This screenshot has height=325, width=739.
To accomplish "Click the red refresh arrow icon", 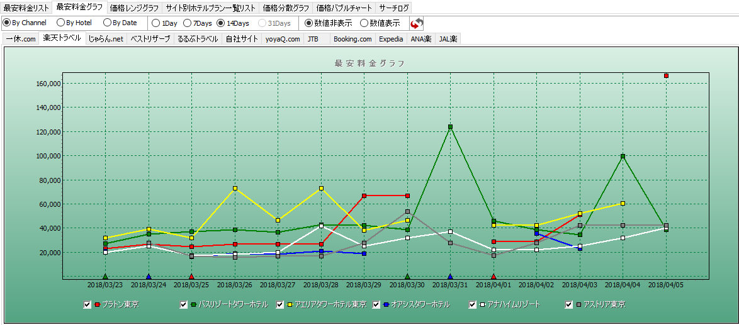I will (417, 23).
